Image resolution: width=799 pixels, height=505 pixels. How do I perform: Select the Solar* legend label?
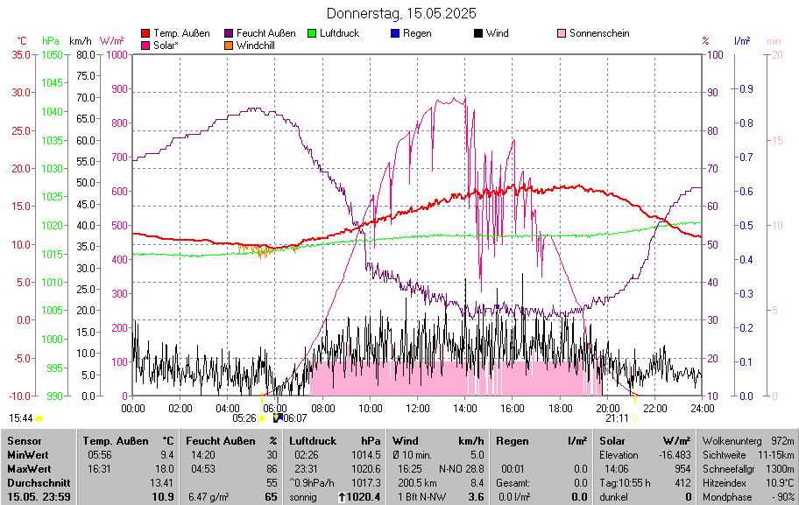click(x=166, y=46)
